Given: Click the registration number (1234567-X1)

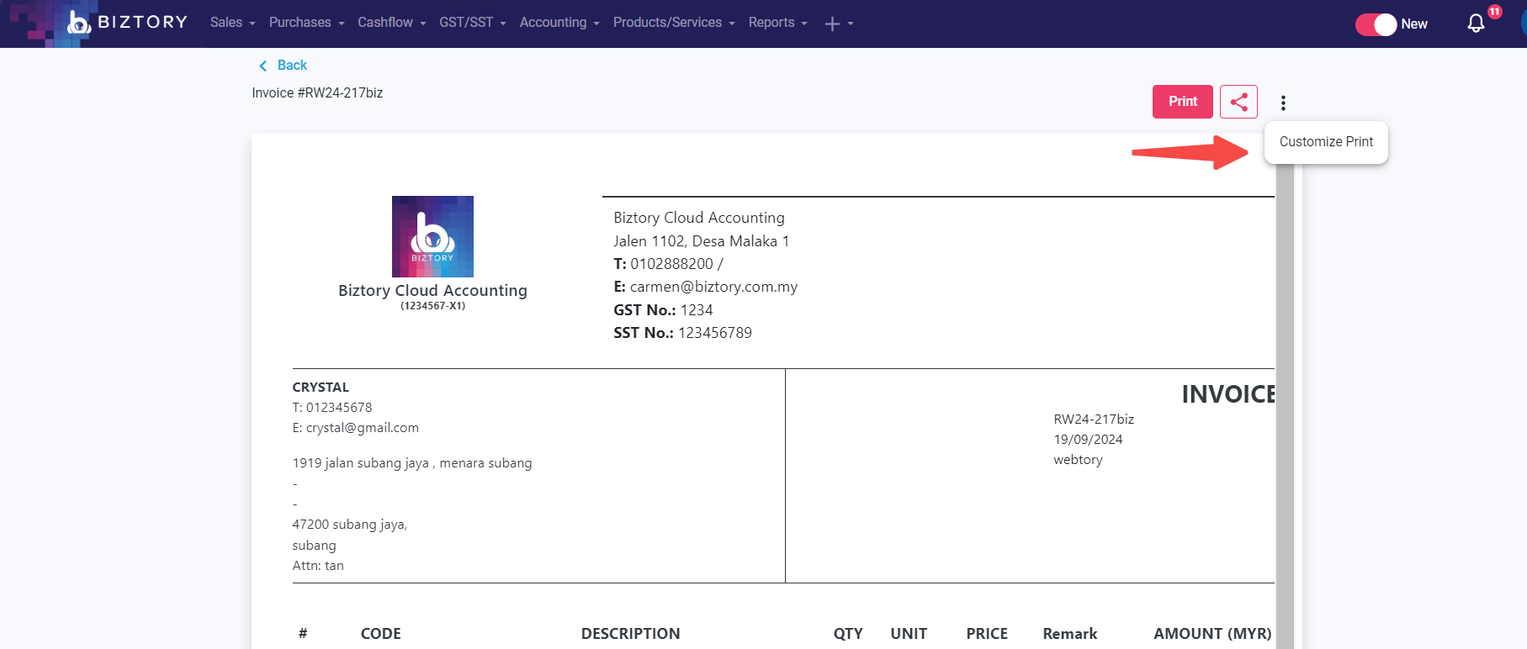Looking at the screenshot, I should tap(432, 306).
